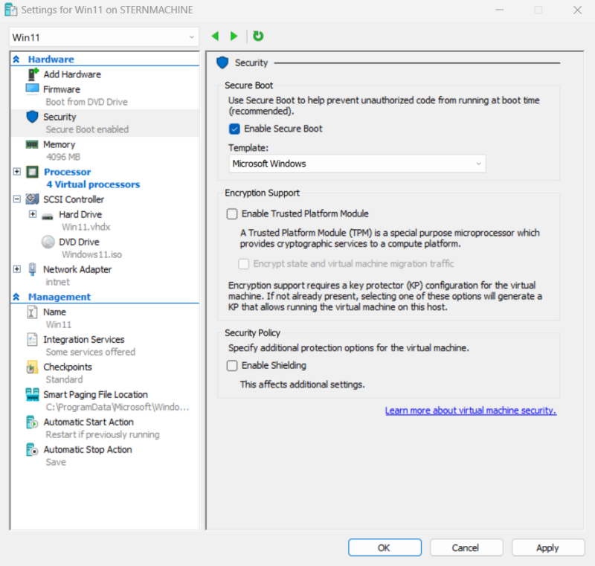This screenshot has width=595, height=566.
Task: Select the Firmware settings item
Action: pos(62,89)
